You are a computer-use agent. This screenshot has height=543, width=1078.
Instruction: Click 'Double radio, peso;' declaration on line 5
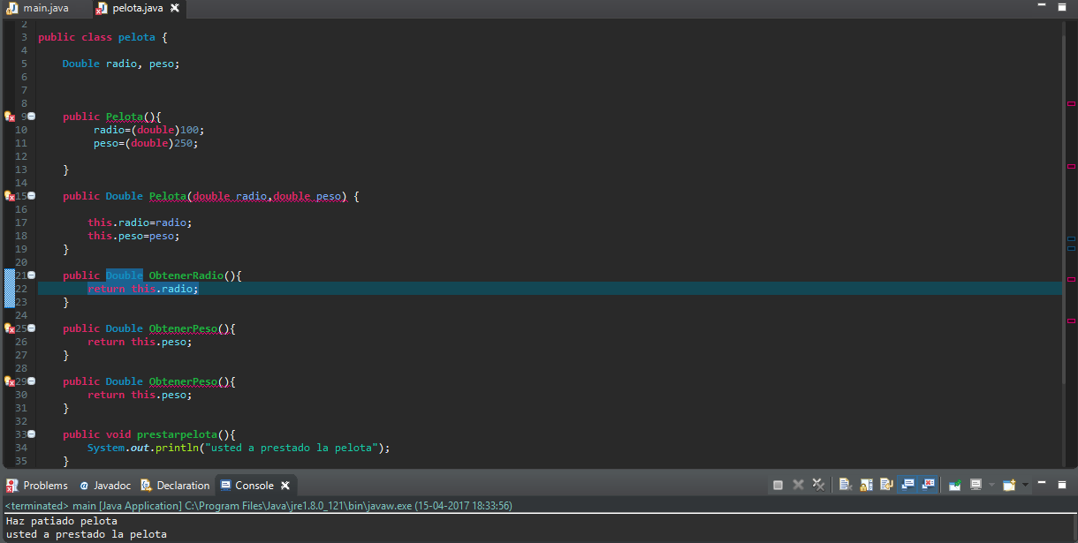tap(121, 64)
